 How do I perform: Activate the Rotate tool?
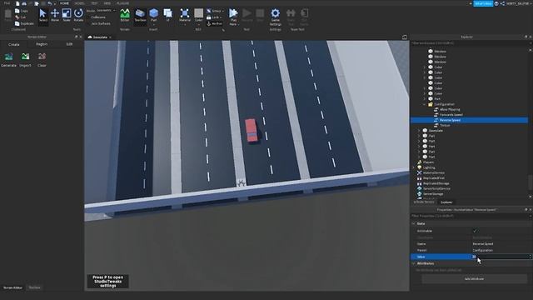click(78, 15)
